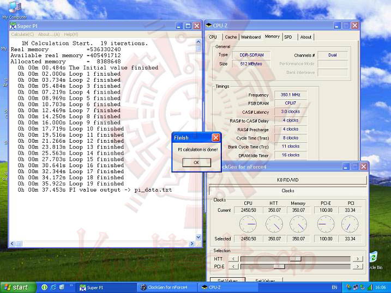Click the Memory clock gauge dial
The width and height of the screenshot is (391, 293).
(x=298, y=224)
